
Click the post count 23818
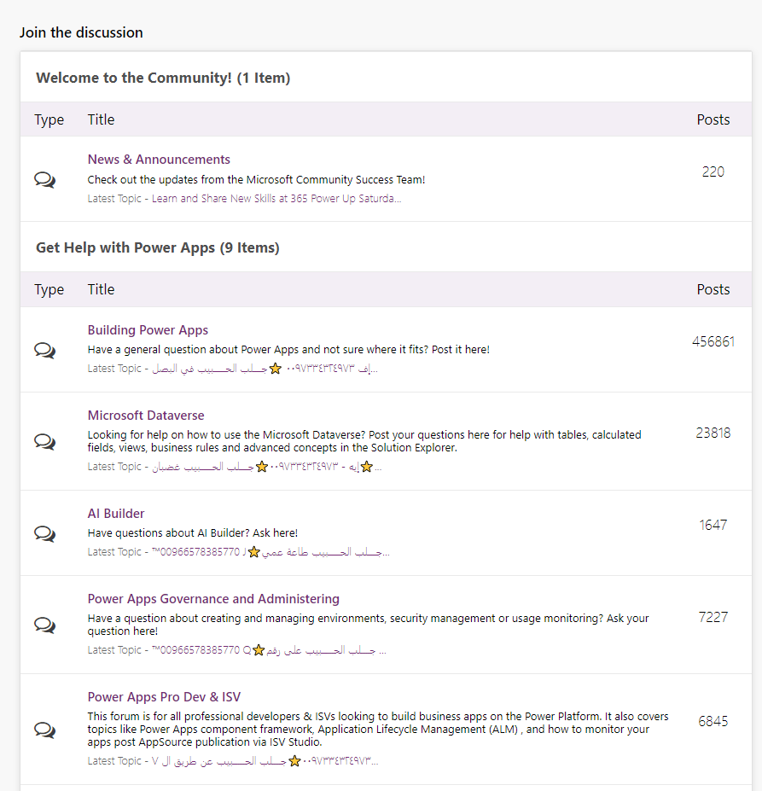(713, 433)
